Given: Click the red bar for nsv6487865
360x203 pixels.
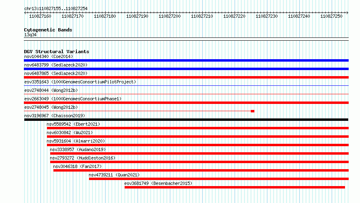Looking at the screenshot, I should coord(186,77).
